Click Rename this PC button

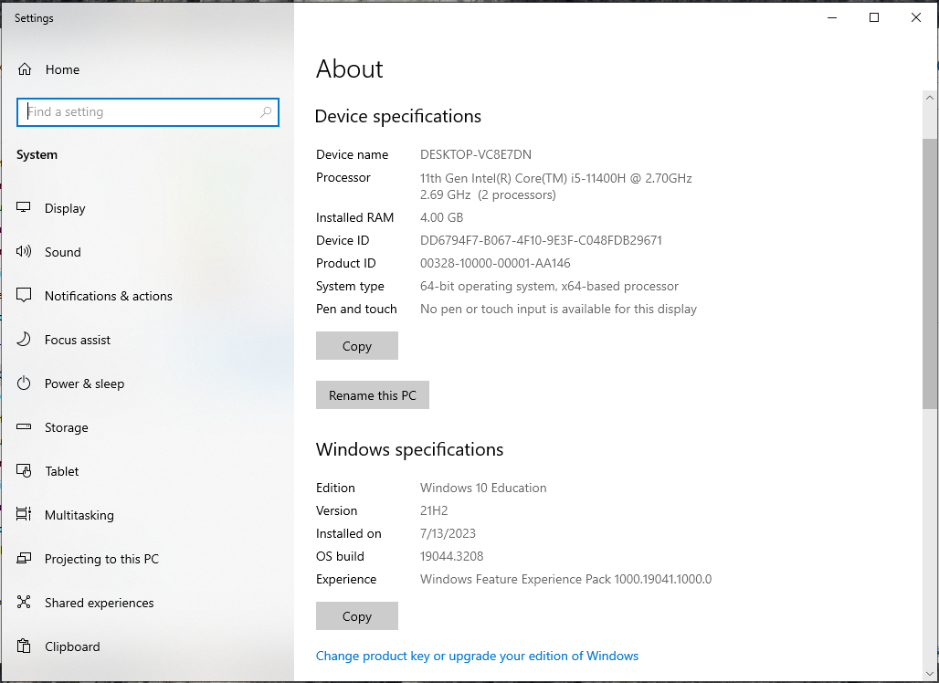pyautogui.click(x=373, y=395)
